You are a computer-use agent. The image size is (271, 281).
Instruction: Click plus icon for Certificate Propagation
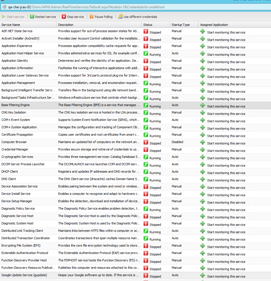203,135
